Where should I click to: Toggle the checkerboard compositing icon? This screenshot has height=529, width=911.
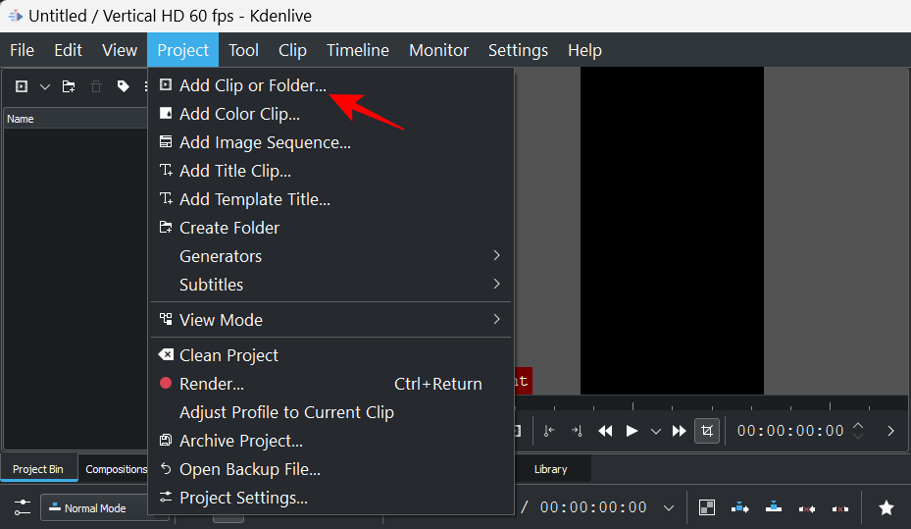coord(706,507)
